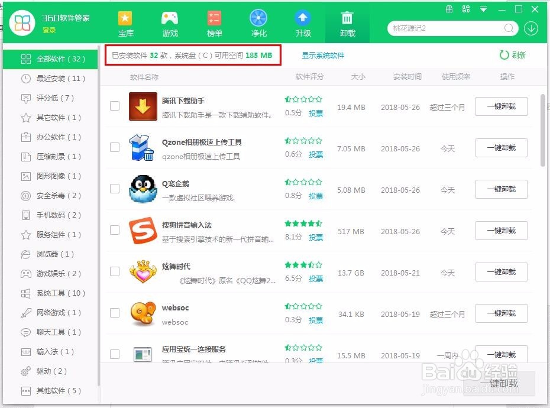The height and width of the screenshot is (408, 550).
Task: Click 应用宝统一连接服务 app icon
Action: pyautogui.click(x=143, y=354)
